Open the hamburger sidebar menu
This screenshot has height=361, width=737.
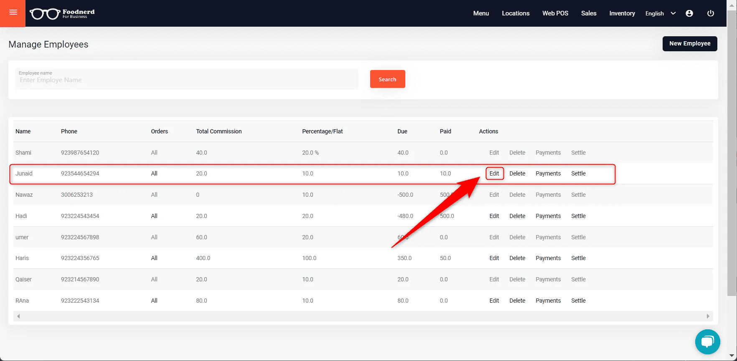pos(13,13)
